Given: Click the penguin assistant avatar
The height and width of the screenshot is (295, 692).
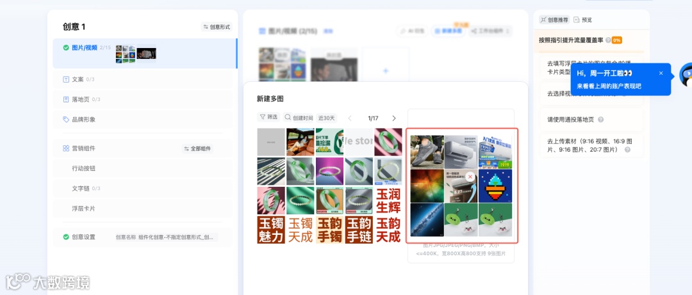Looking at the screenshot, I should pos(686,74).
